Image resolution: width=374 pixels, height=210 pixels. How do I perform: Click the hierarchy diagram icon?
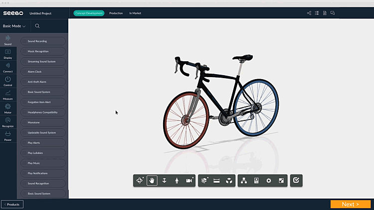point(244,181)
